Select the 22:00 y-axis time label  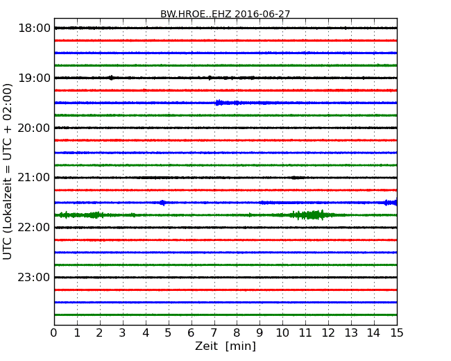pos(34,228)
